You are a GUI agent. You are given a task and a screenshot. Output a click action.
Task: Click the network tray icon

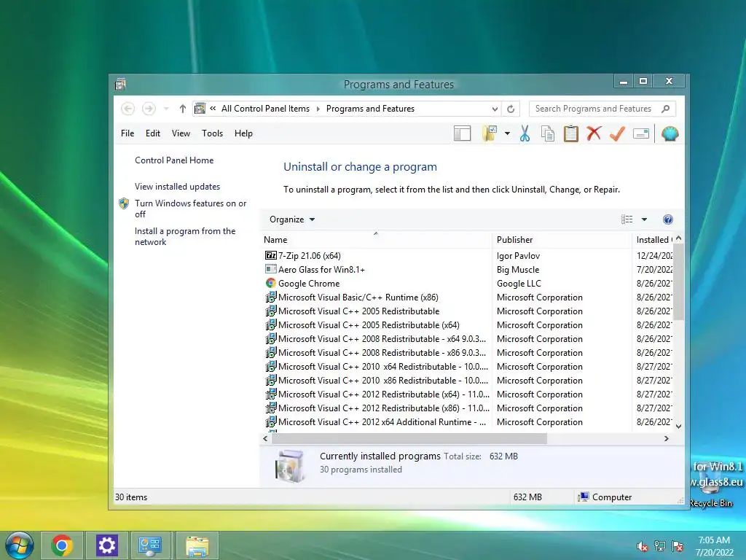click(659, 546)
